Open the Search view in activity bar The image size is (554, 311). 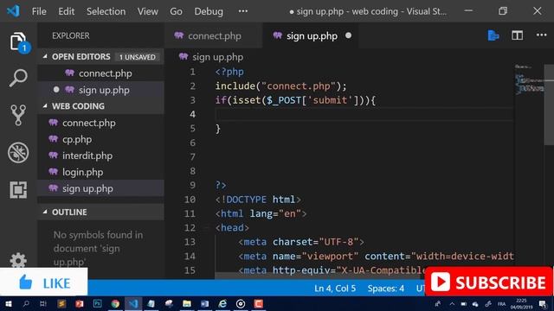18,78
